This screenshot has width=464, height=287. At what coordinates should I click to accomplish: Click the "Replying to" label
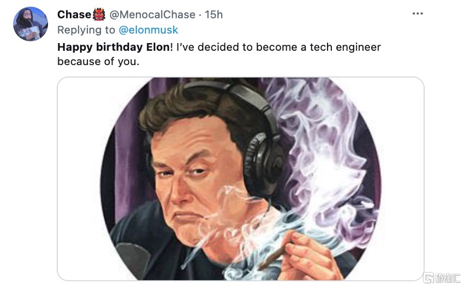click(x=86, y=30)
